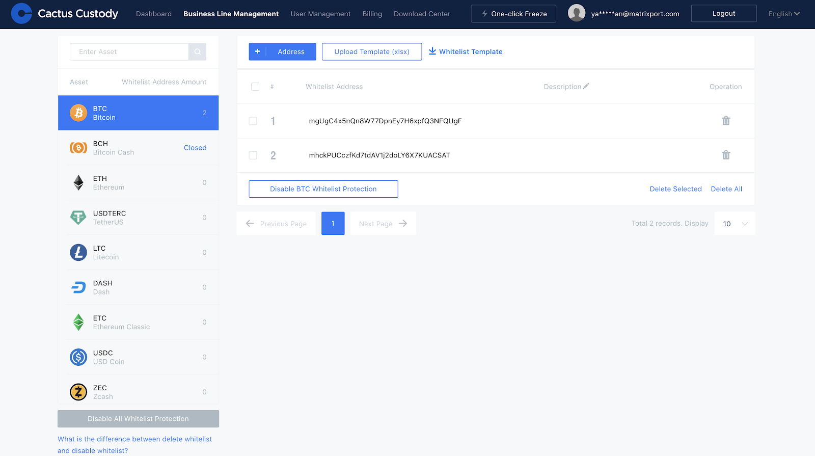Click the Delete Selected link
This screenshot has height=456, width=815.
(675, 189)
